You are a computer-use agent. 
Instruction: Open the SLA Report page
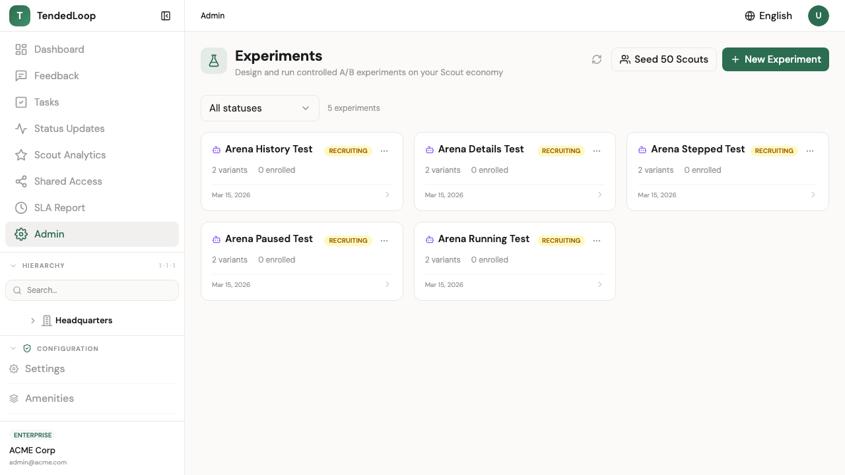(59, 208)
